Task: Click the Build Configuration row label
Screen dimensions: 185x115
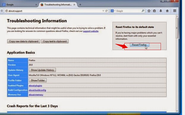Action: [18, 90]
